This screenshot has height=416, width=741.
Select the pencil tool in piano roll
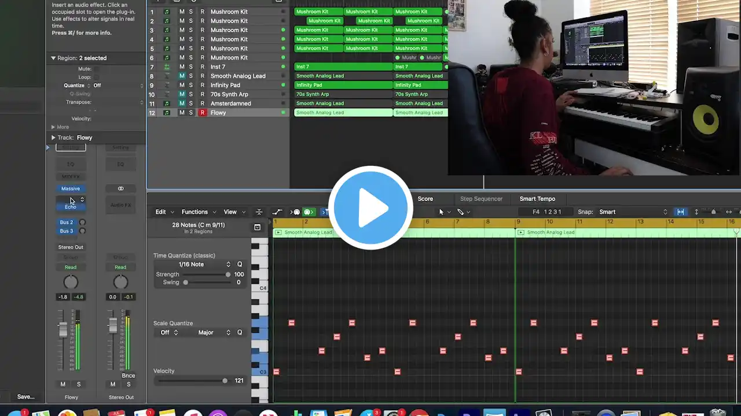(x=461, y=212)
